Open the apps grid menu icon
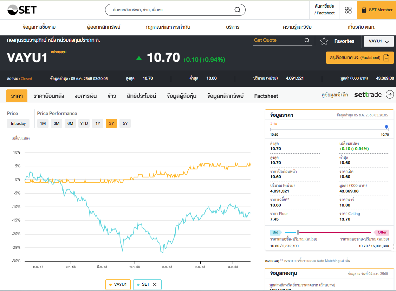This screenshot has width=396, height=291. click(348, 10)
